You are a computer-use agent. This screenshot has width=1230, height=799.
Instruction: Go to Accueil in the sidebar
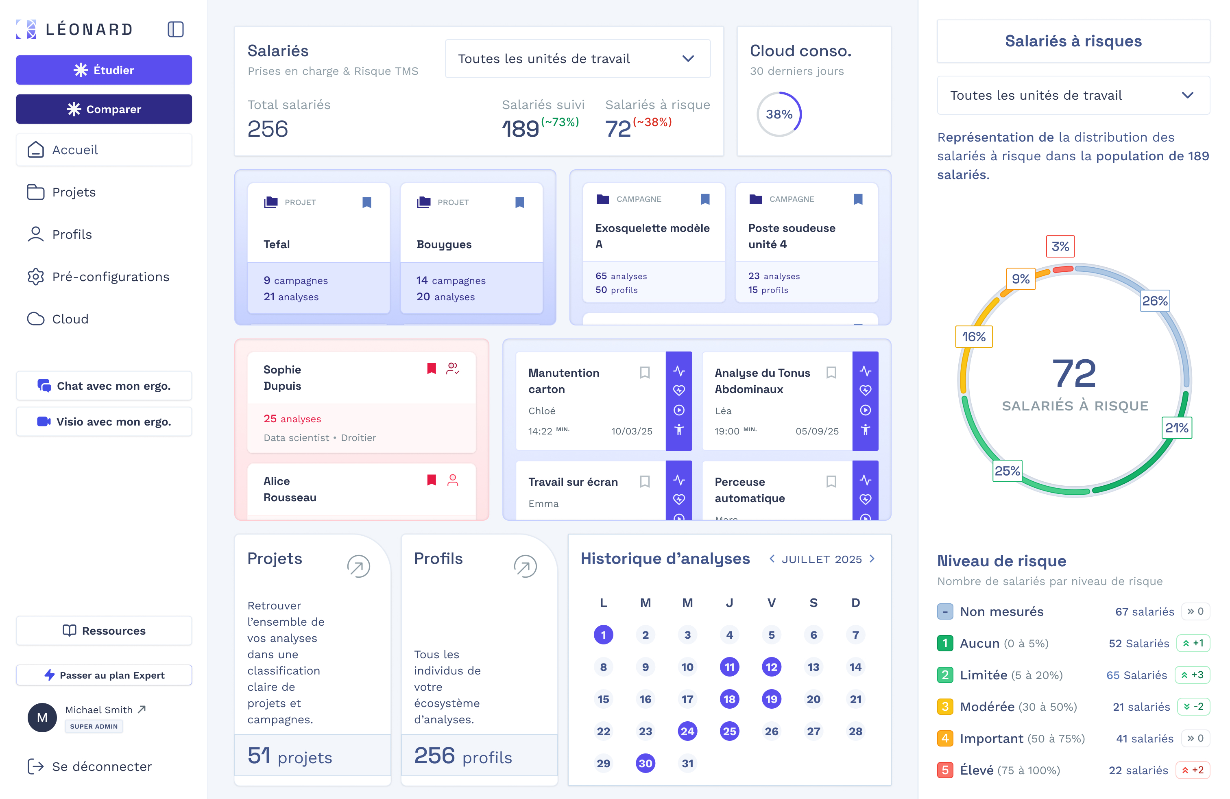[104, 150]
